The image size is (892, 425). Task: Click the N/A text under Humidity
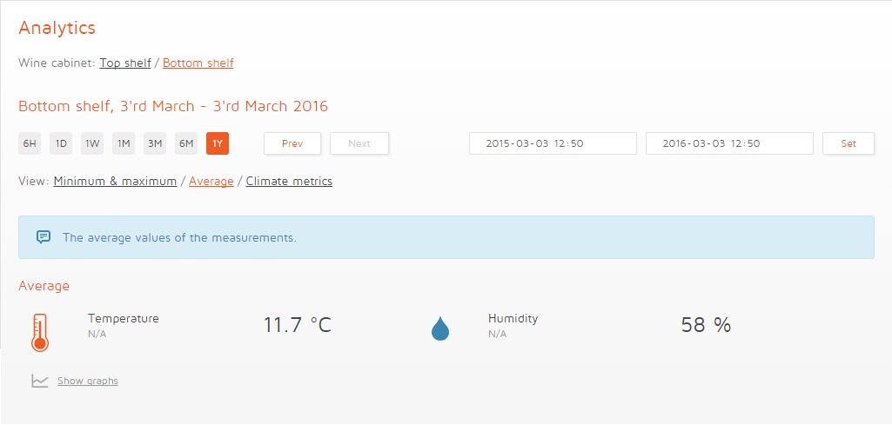click(x=497, y=334)
